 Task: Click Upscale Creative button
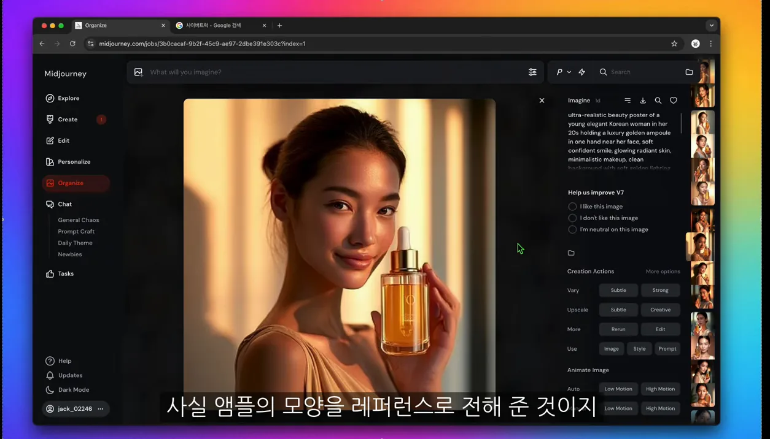tap(660, 310)
